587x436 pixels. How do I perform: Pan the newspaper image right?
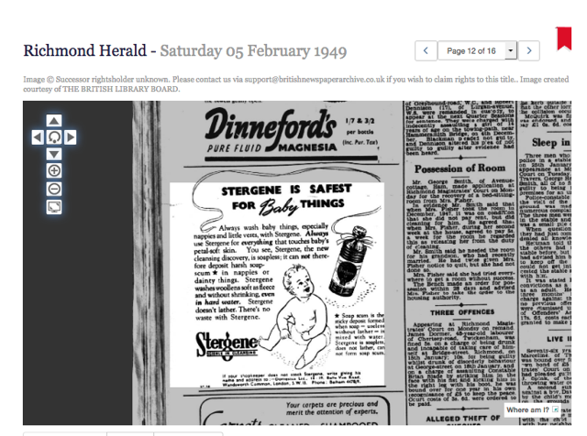tap(71, 137)
